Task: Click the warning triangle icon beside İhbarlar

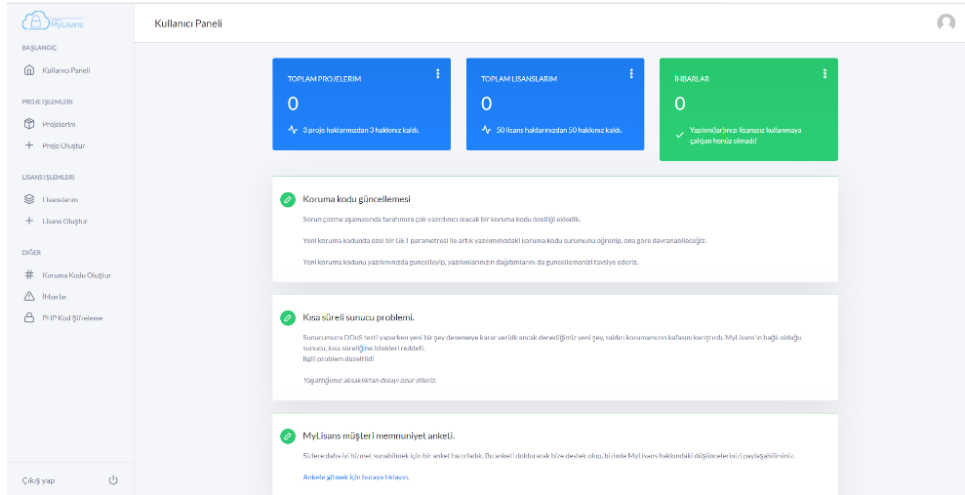Action: point(28,297)
